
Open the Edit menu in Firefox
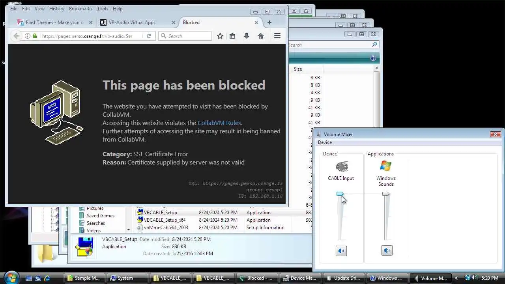click(x=26, y=9)
